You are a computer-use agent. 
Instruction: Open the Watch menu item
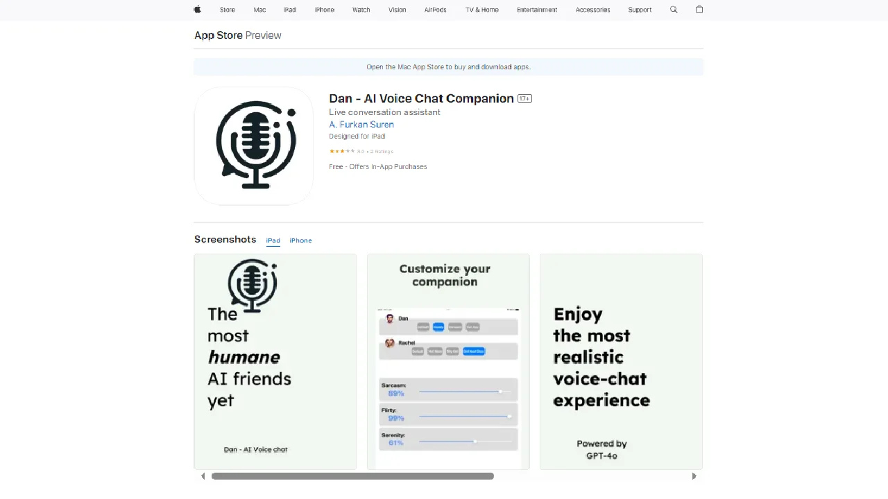pos(361,10)
